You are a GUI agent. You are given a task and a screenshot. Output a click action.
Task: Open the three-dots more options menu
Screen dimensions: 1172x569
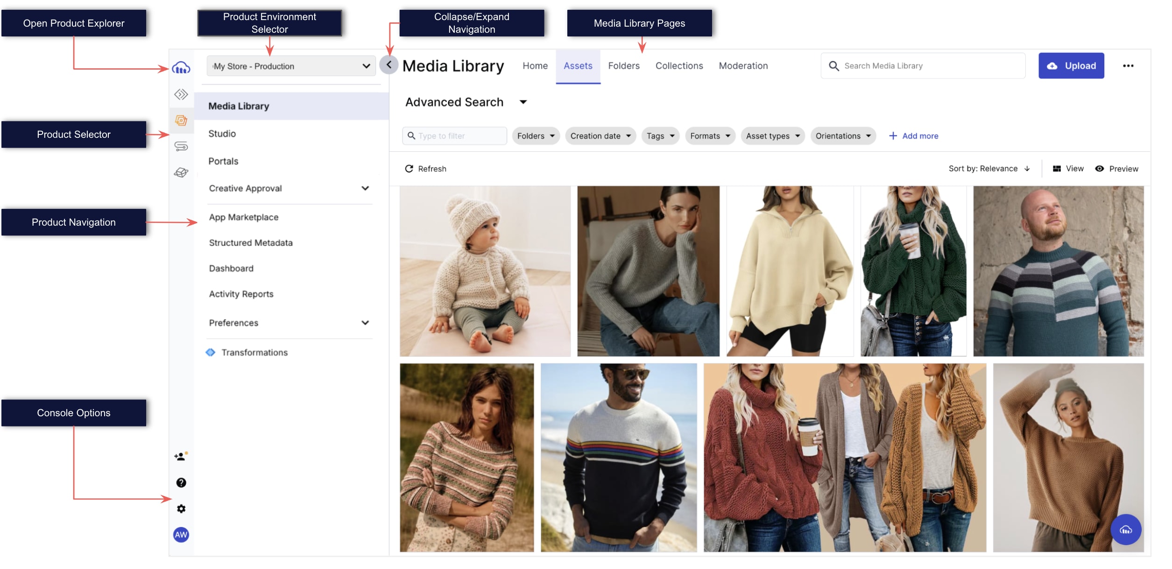coord(1128,66)
